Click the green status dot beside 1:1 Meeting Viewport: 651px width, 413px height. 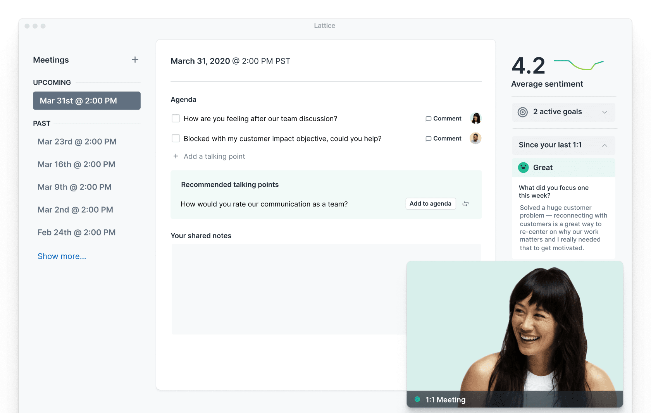click(418, 399)
